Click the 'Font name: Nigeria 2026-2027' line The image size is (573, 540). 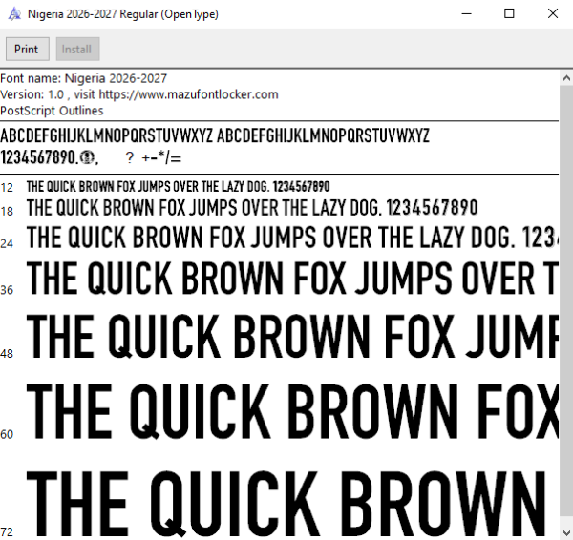coord(84,78)
